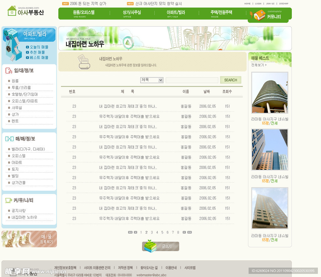321x277 pixels.
Task: Click the next page arrow in pagination
Action: click(184, 232)
